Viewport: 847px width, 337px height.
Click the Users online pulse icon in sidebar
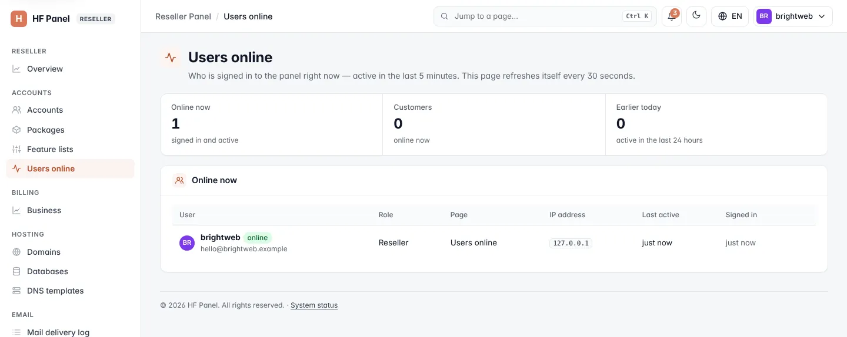click(x=16, y=168)
